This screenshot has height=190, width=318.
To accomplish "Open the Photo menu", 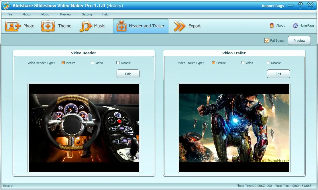I will [26, 14].
